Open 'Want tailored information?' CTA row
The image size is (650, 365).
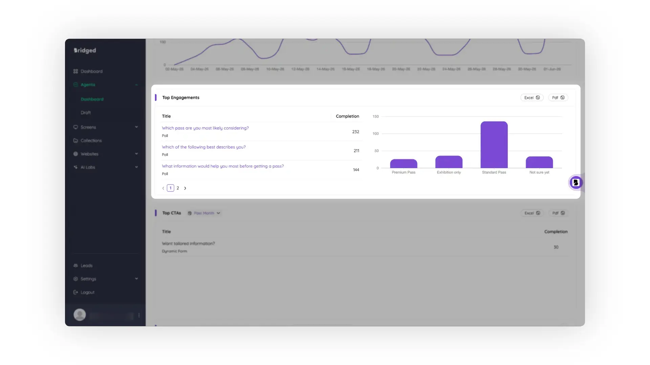click(188, 244)
